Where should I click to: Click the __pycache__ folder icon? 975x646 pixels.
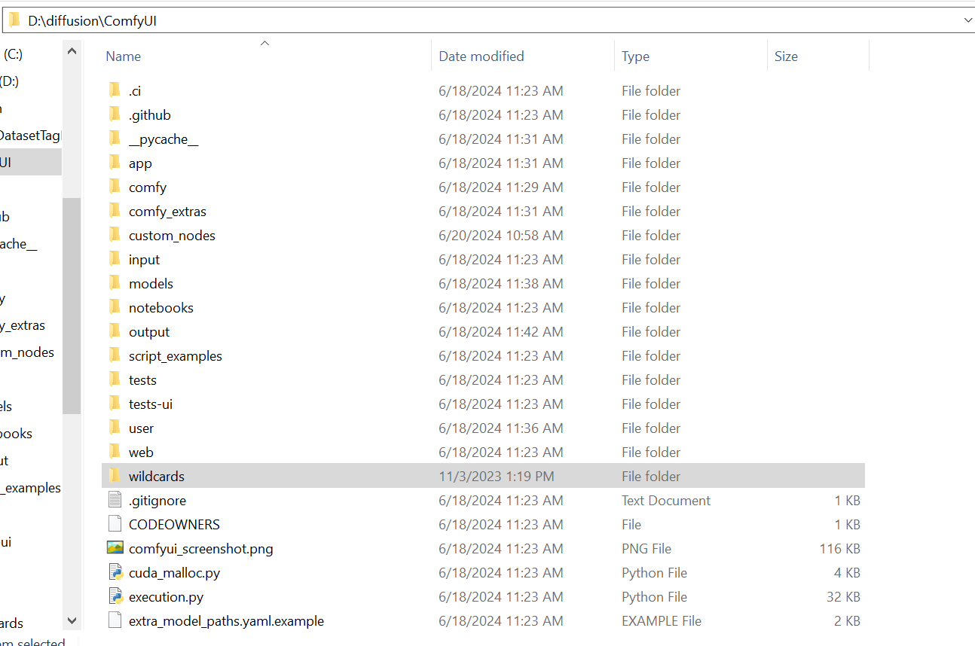pos(115,139)
